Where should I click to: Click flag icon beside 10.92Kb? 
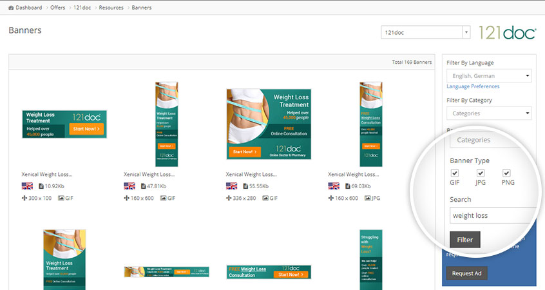[27, 186]
